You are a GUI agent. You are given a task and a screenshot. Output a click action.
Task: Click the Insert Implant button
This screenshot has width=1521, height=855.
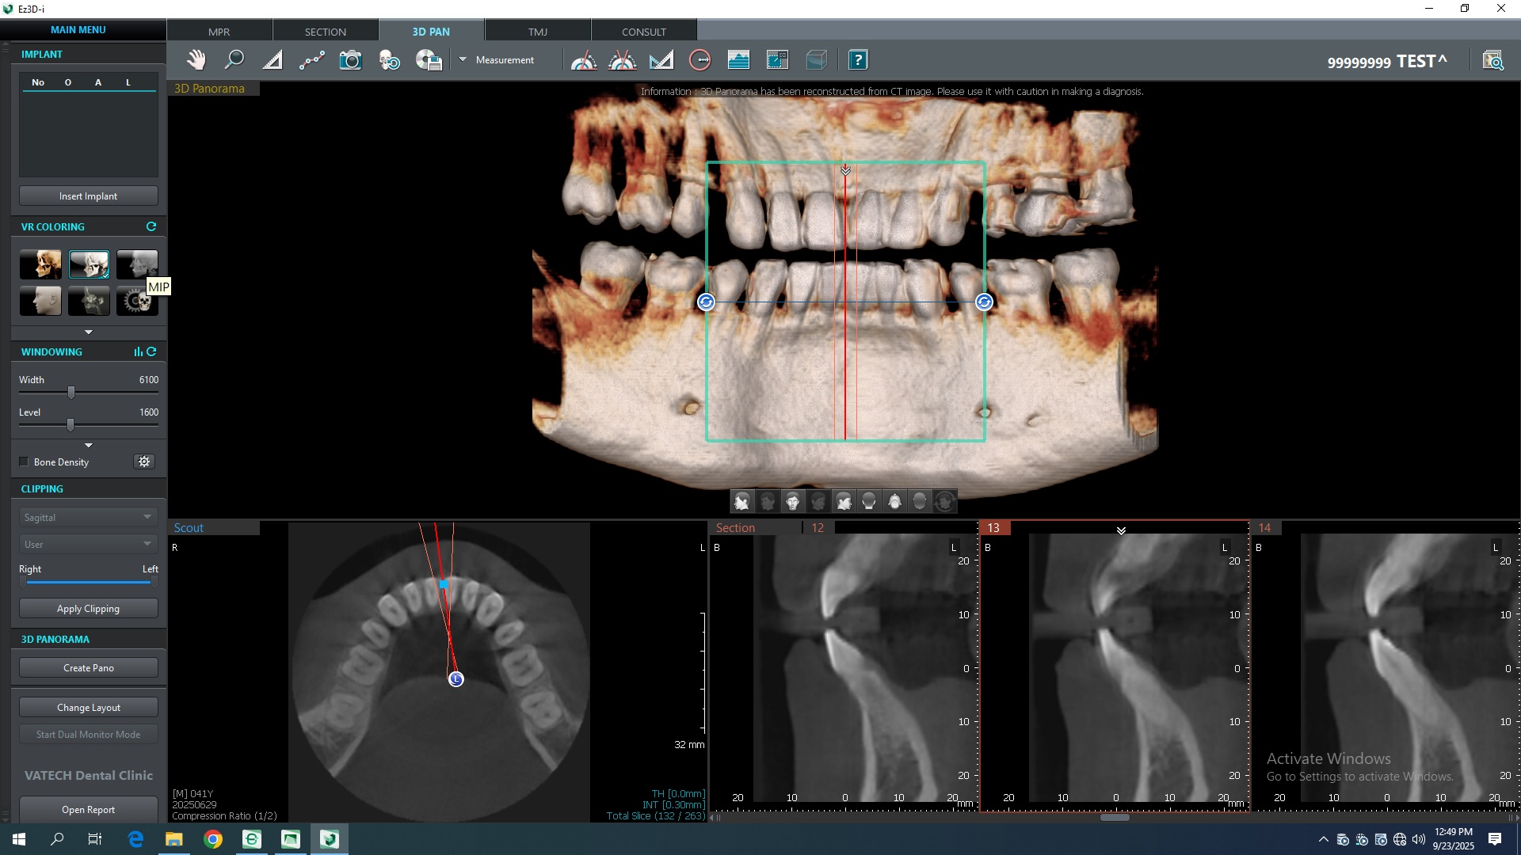89,196
